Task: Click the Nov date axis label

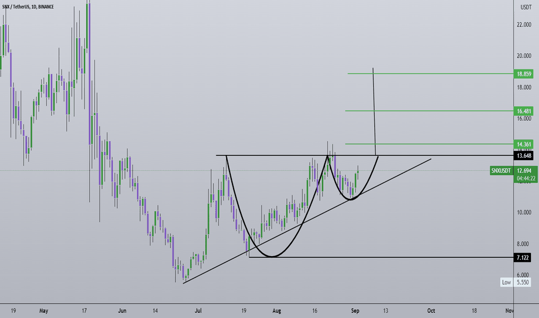Action: 510,311
